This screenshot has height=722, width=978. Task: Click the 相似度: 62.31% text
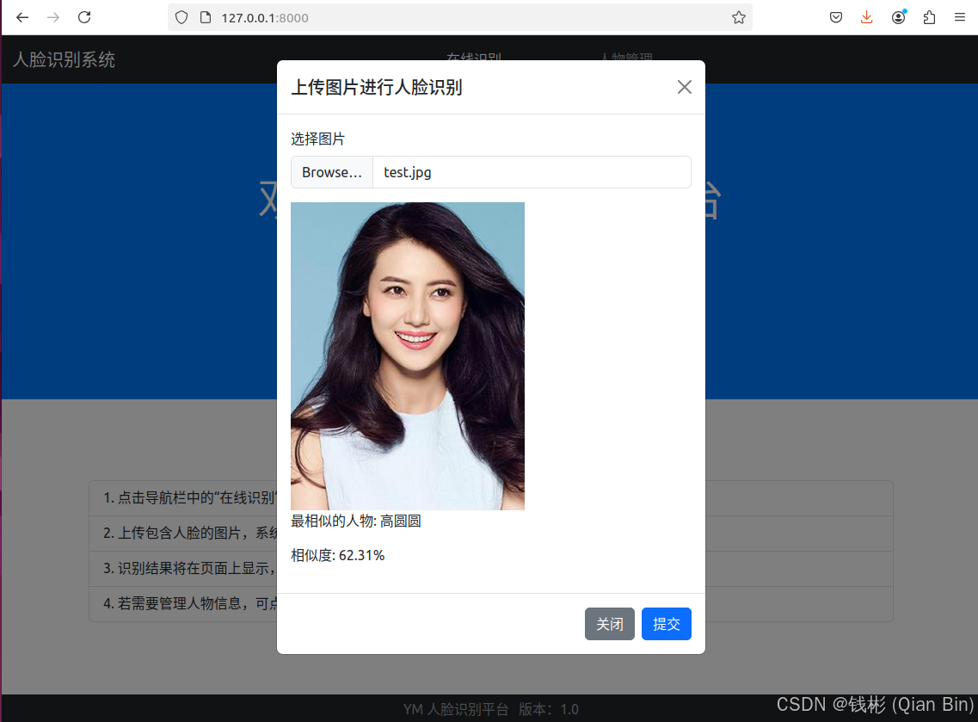click(x=337, y=555)
